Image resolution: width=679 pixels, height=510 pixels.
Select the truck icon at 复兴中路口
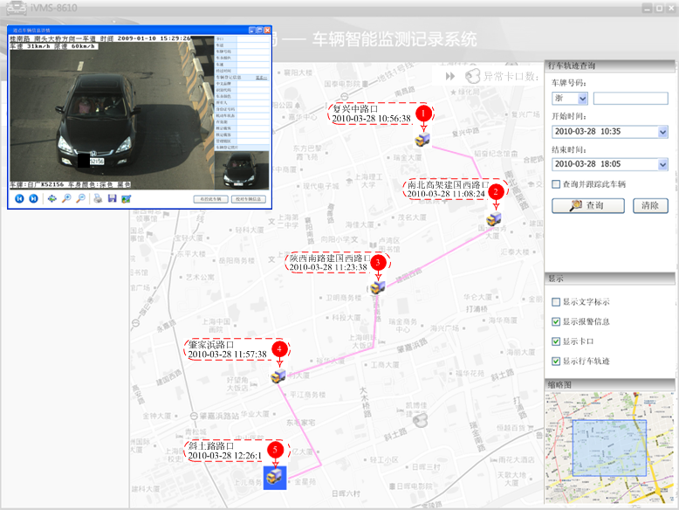[x=422, y=140]
